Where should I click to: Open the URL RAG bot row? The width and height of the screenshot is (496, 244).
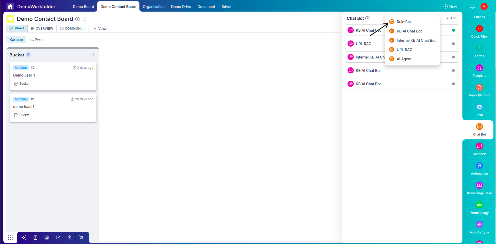click(x=402, y=44)
